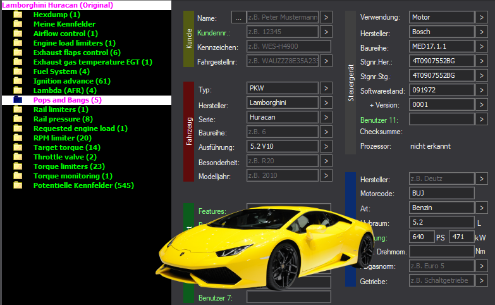Click the Hubraum field showing 5.2
The height and width of the screenshot is (305, 495).
click(x=442, y=222)
